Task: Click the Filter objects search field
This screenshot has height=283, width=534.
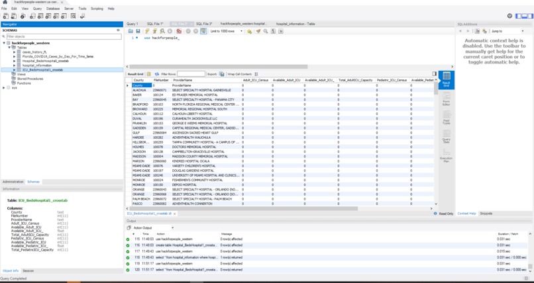Action: click(x=64, y=36)
